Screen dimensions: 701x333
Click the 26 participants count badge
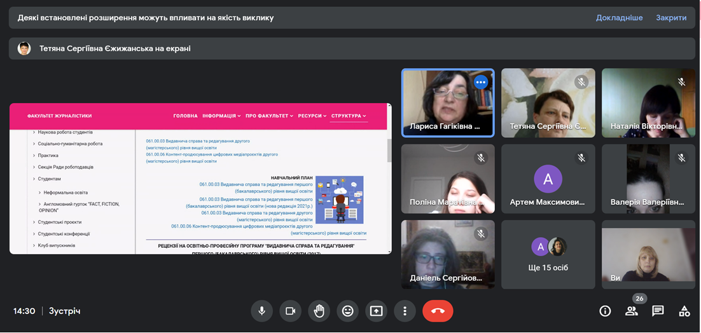[x=639, y=299]
